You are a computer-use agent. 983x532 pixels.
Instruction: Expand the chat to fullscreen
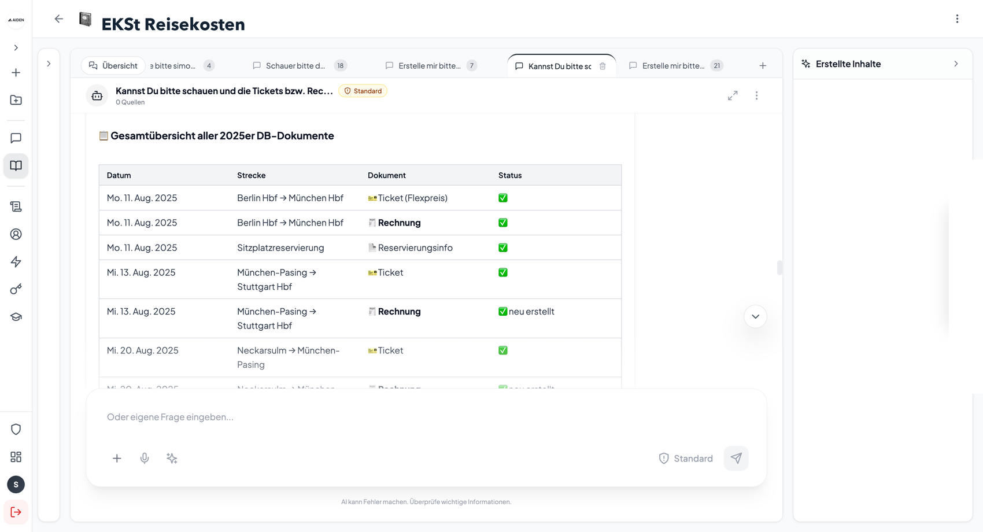(x=733, y=95)
